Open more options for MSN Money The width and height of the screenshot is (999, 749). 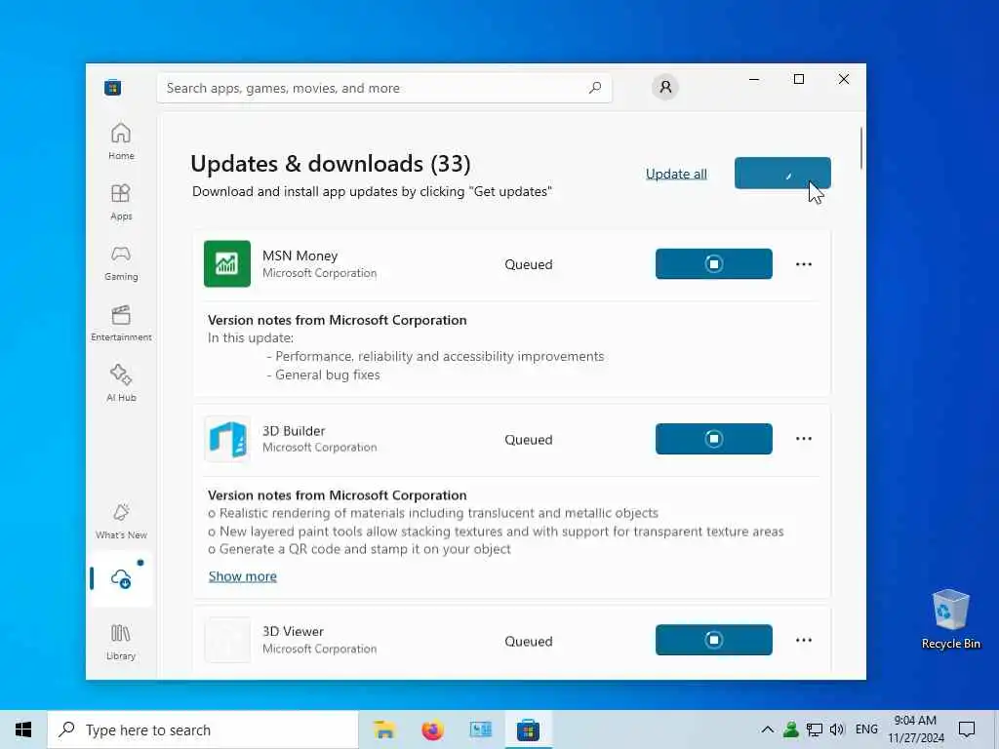(804, 263)
